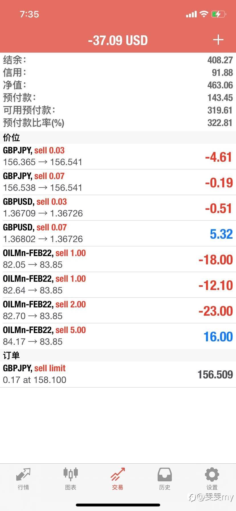
Task: Tap the battery charging status icon
Action: (218, 14)
